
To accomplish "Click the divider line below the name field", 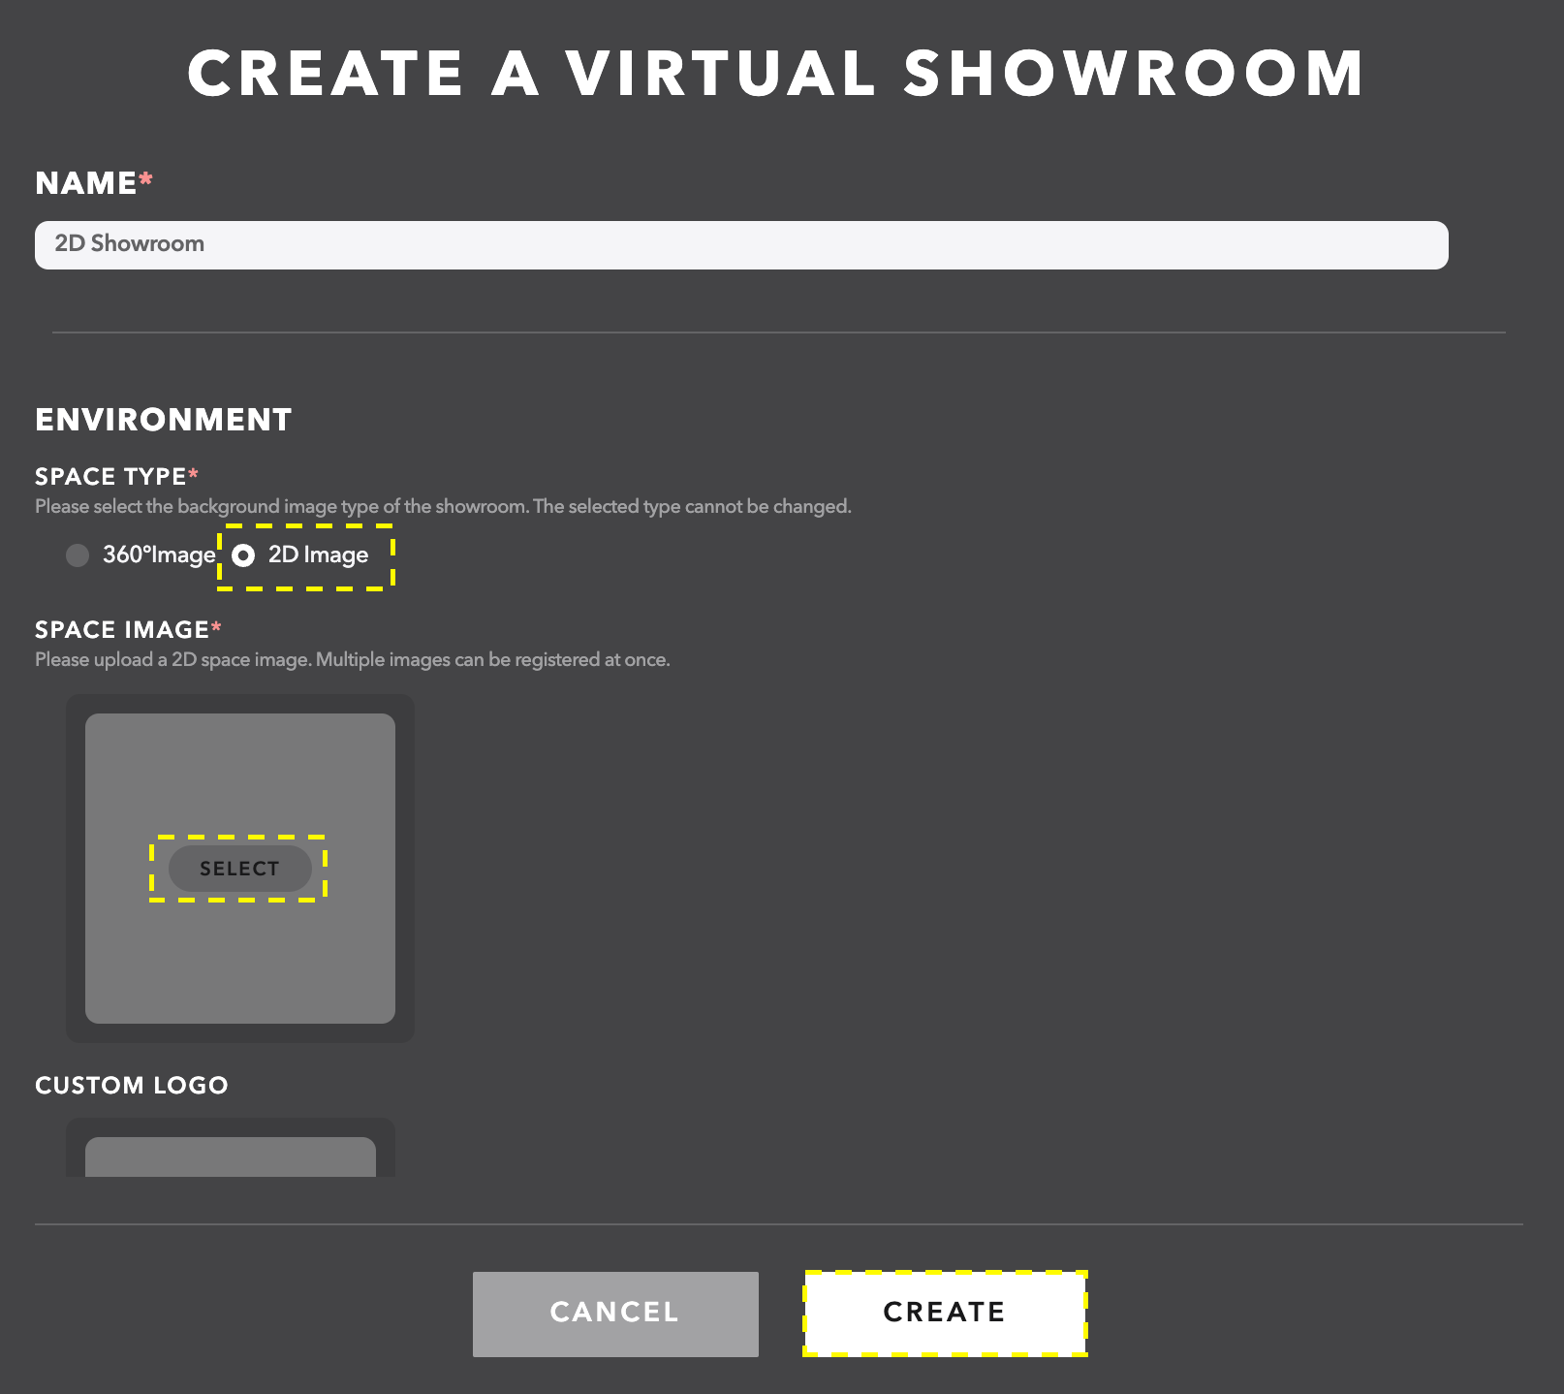I will point(782,330).
